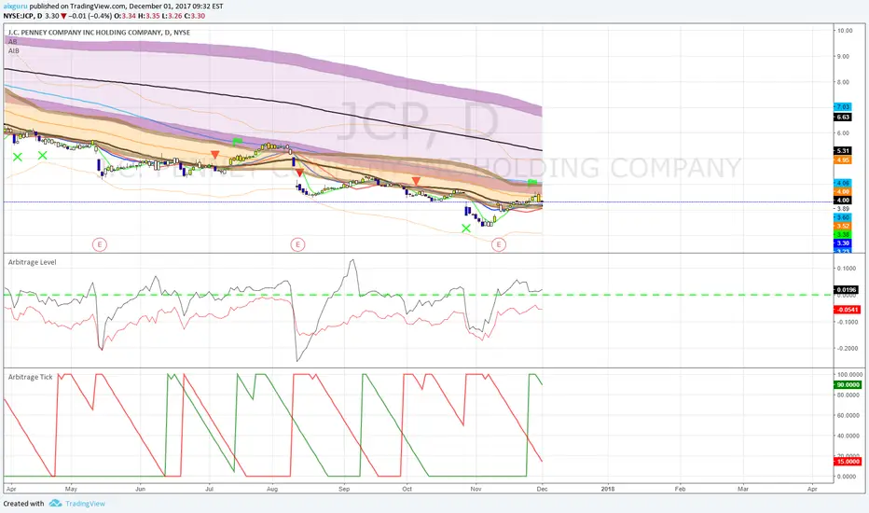Click the blue 3.30 last price label

[842, 243]
